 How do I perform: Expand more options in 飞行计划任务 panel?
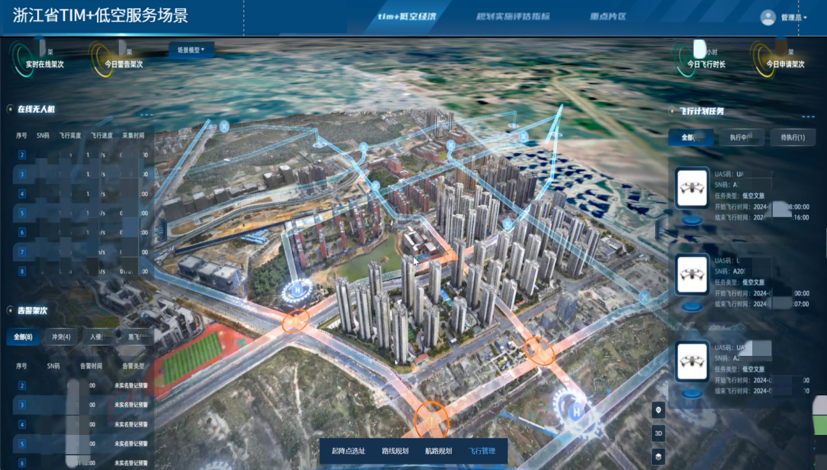(808, 117)
